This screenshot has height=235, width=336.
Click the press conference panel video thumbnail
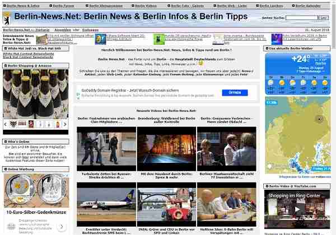[x=226, y=204]
